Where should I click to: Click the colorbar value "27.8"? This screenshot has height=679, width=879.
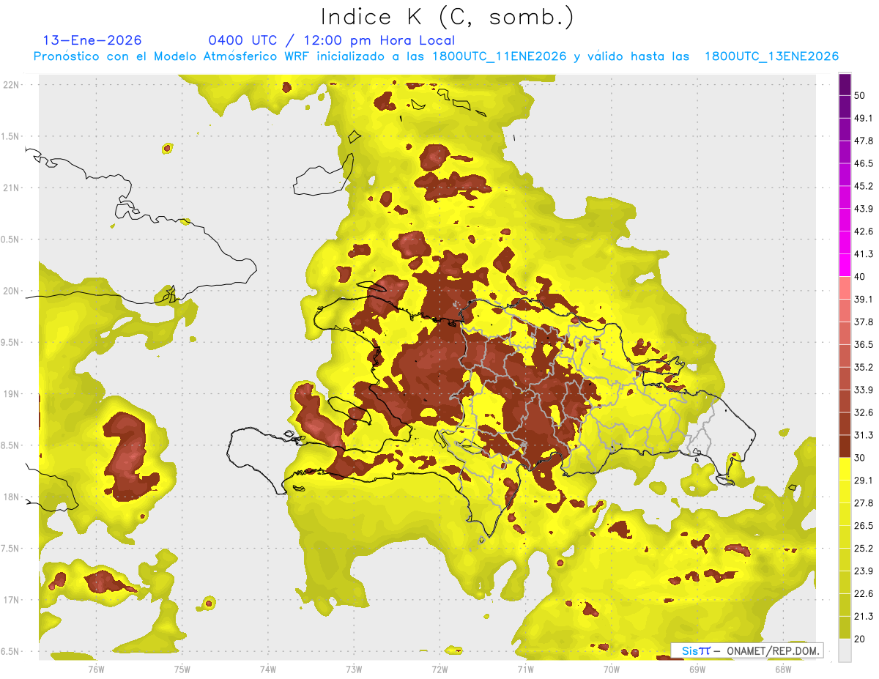pyautogui.click(x=864, y=503)
